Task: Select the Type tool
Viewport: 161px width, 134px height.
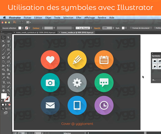Action: [8, 46]
